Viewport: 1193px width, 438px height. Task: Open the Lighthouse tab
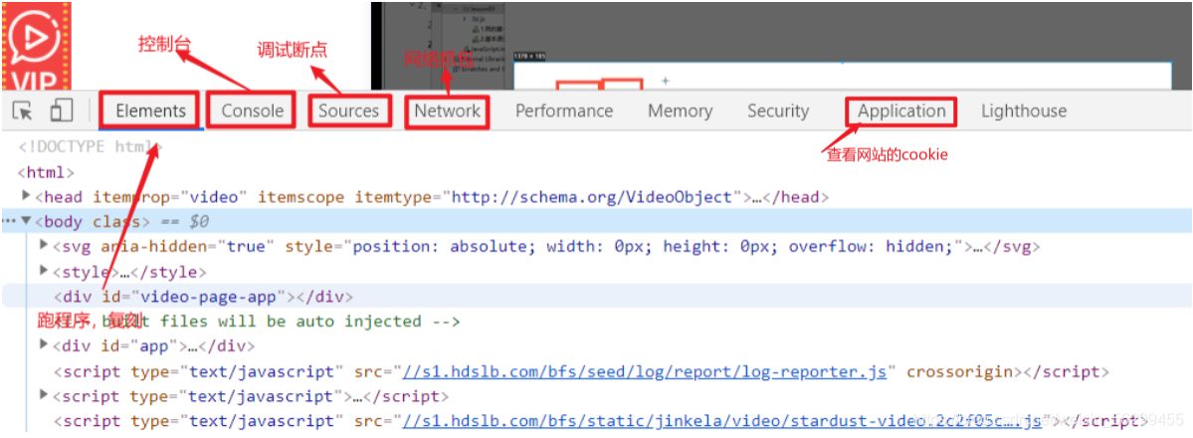(x=1023, y=110)
